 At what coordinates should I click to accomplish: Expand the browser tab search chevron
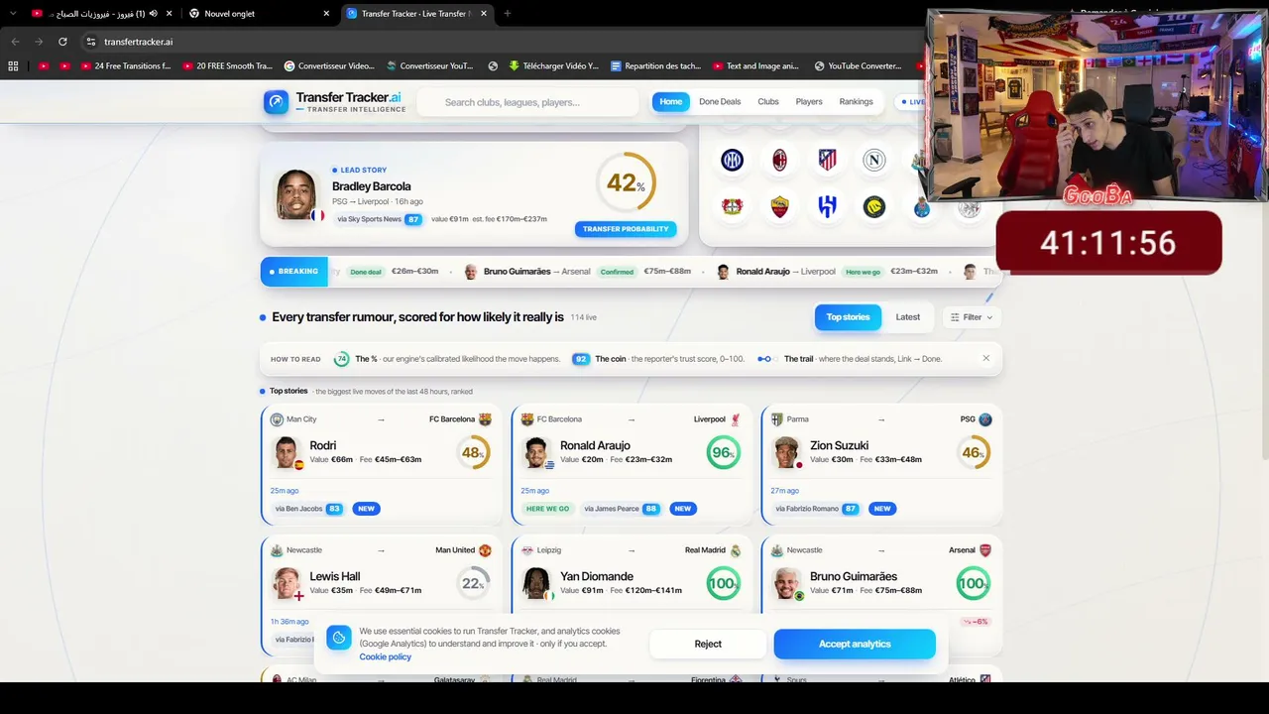13,13
